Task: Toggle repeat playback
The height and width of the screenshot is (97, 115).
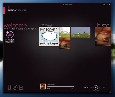Action: pos(85,87)
